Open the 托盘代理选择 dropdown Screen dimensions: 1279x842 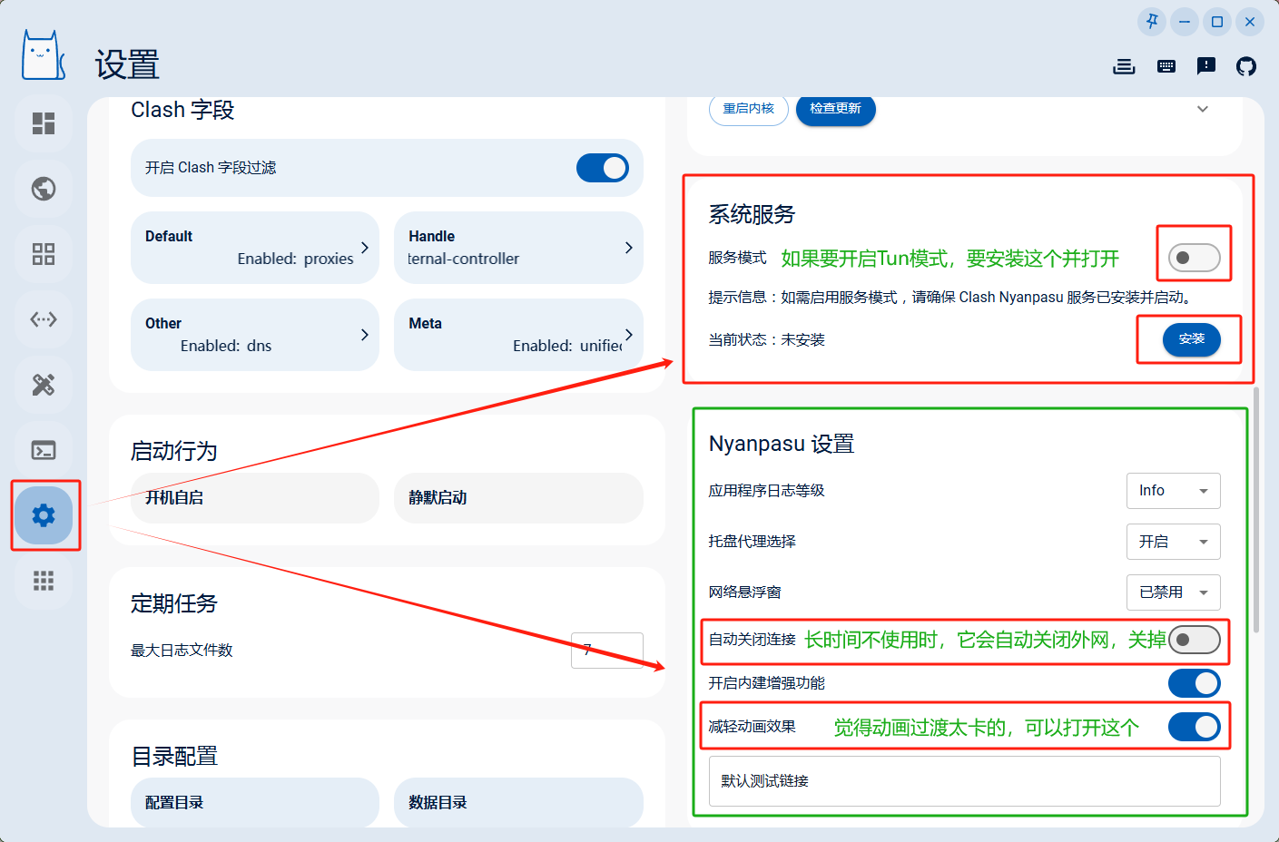1173,542
